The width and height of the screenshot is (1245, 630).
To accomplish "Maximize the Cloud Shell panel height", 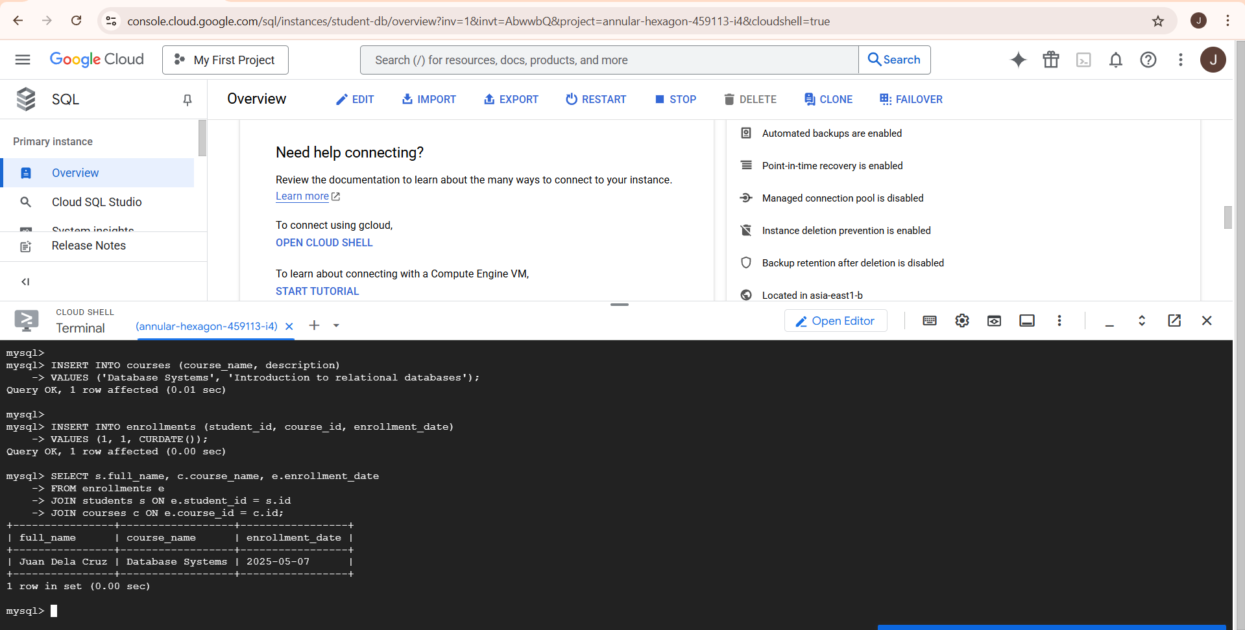I will 1142,321.
